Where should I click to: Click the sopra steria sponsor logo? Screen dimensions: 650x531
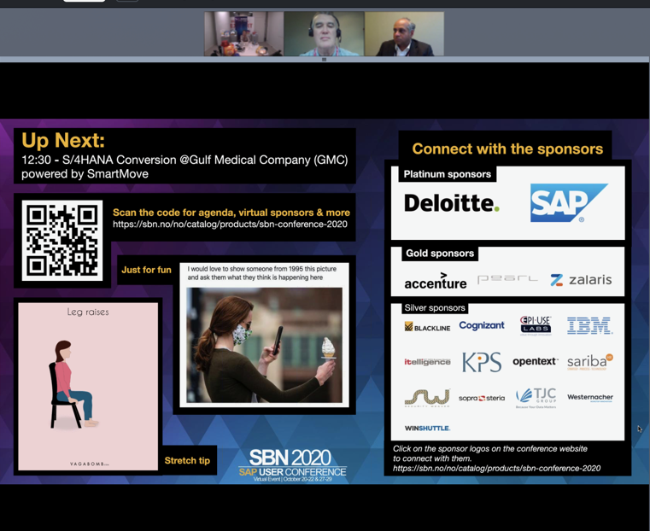coord(482,398)
